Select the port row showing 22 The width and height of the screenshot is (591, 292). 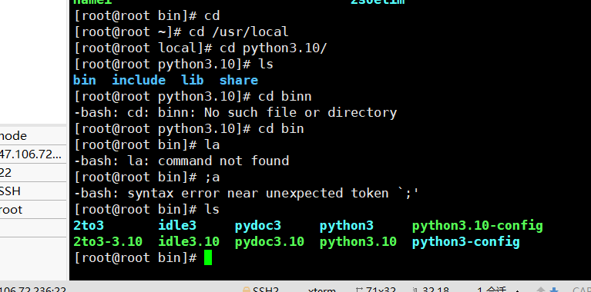point(33,172)
